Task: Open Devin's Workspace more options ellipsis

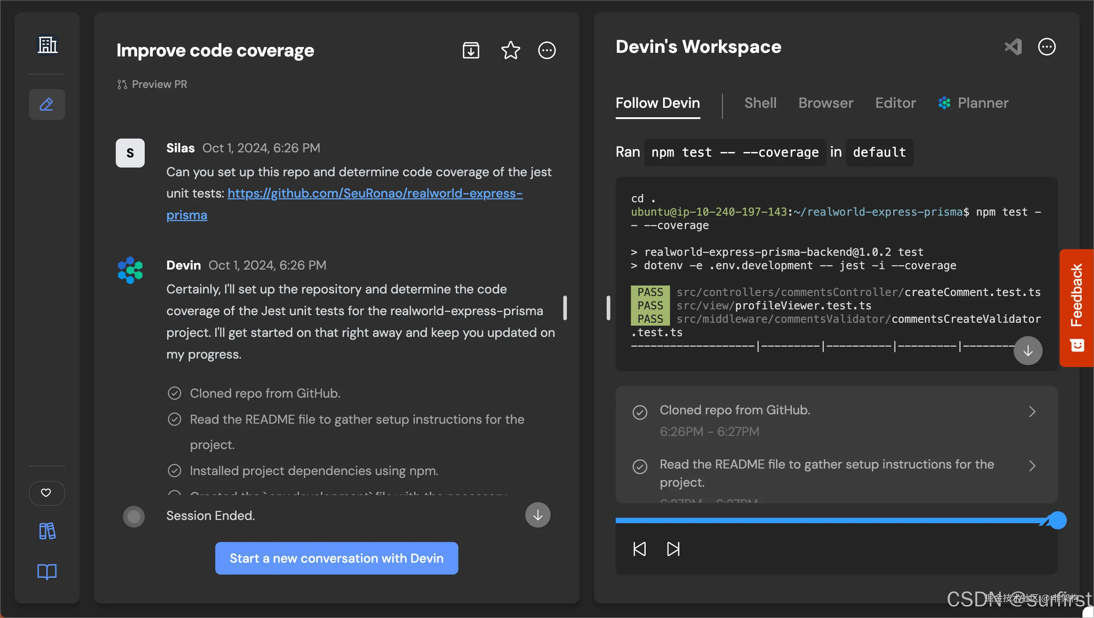Action: (x=1047, y=47)
